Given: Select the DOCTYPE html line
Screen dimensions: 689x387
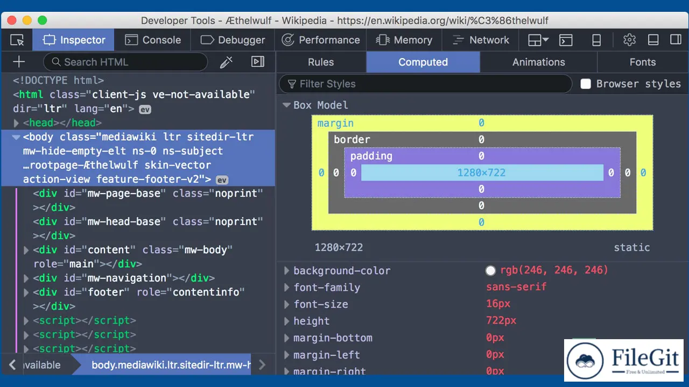Looking at the screenshot, I should tap(58, 81).
